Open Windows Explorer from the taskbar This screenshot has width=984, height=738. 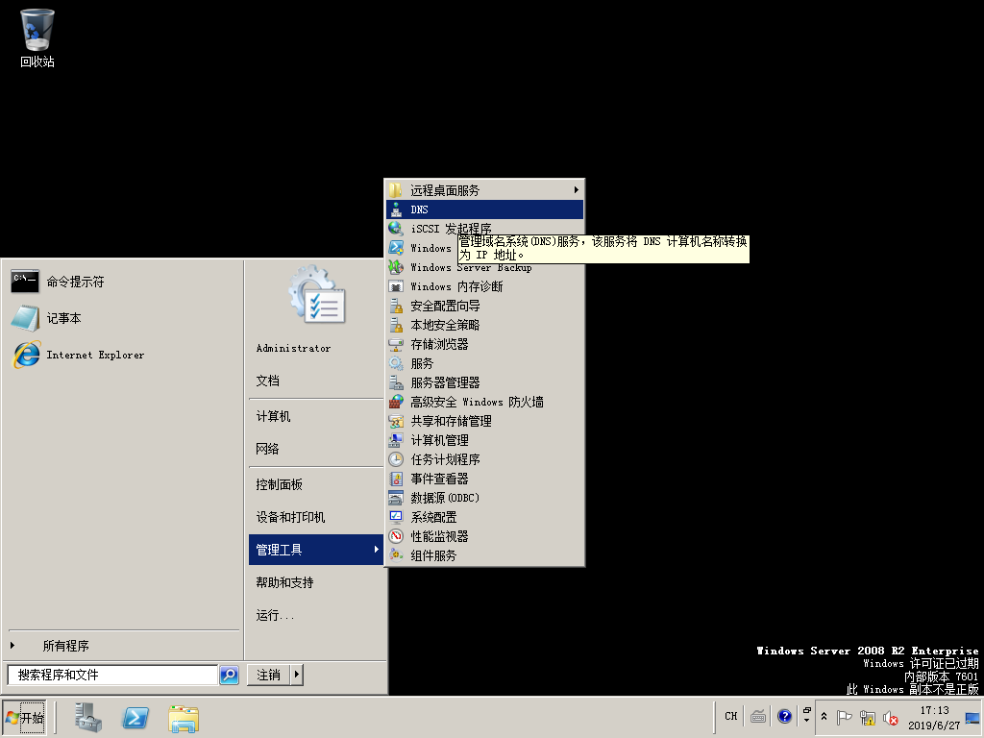[x=184, y=719]
